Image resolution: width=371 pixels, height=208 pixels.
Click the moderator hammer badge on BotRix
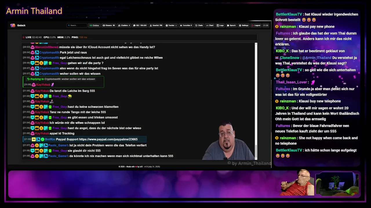pyautogui.click(x=38, y=139)
